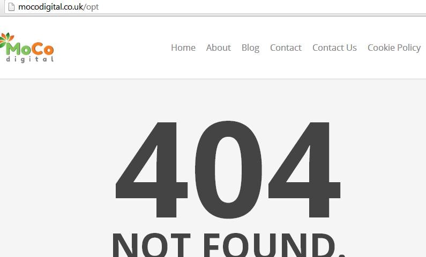Screen dimensions: 426x257
Task: Open the Home navigation link
Action: tap(183, 48)
